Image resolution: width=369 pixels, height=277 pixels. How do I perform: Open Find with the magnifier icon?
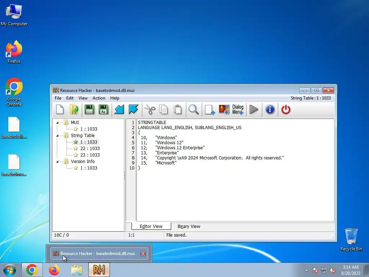tap(194, 110)
